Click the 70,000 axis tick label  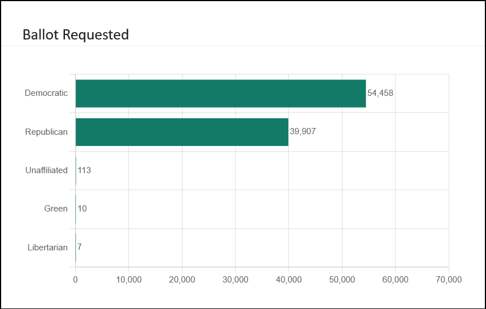click(x=448, y=280)
